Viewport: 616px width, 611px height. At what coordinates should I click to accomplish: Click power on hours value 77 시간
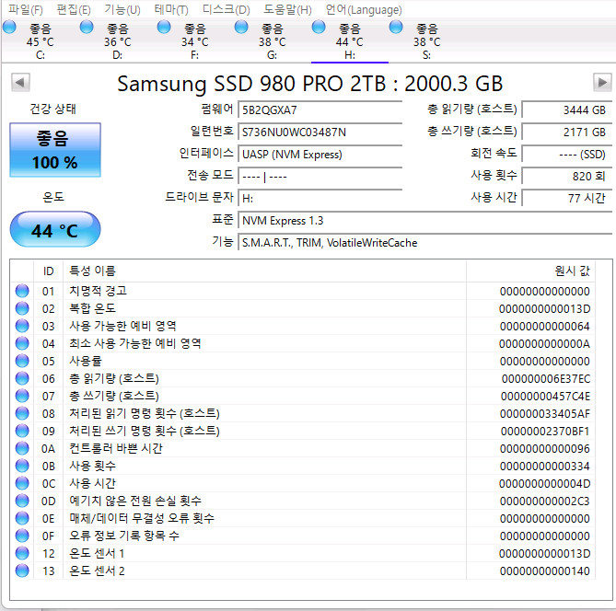click(567, 199)
